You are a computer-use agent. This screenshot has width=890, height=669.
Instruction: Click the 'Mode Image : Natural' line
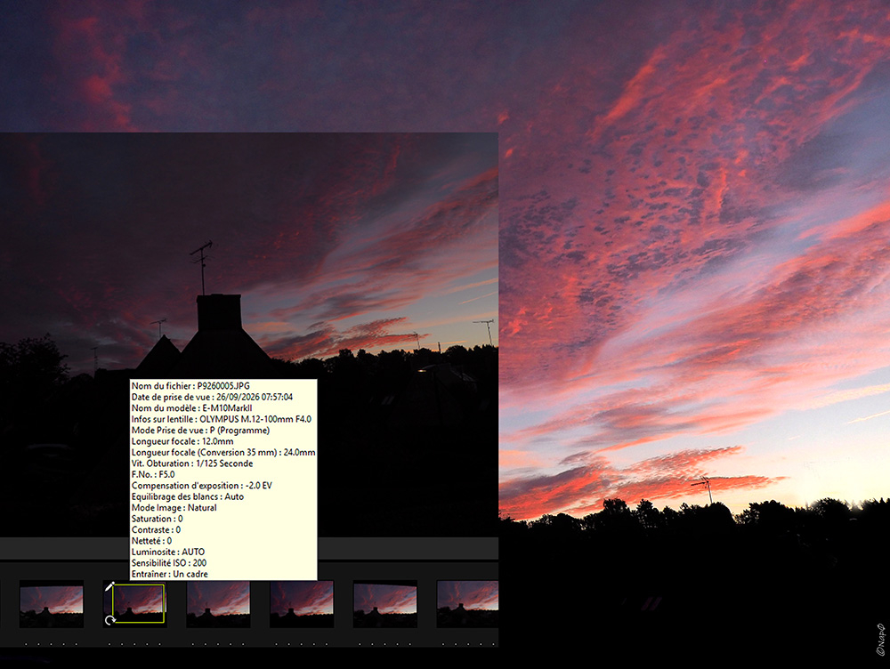(174, 508)
